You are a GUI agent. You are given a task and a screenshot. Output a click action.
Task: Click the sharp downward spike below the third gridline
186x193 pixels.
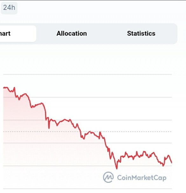tap(49, 128)
